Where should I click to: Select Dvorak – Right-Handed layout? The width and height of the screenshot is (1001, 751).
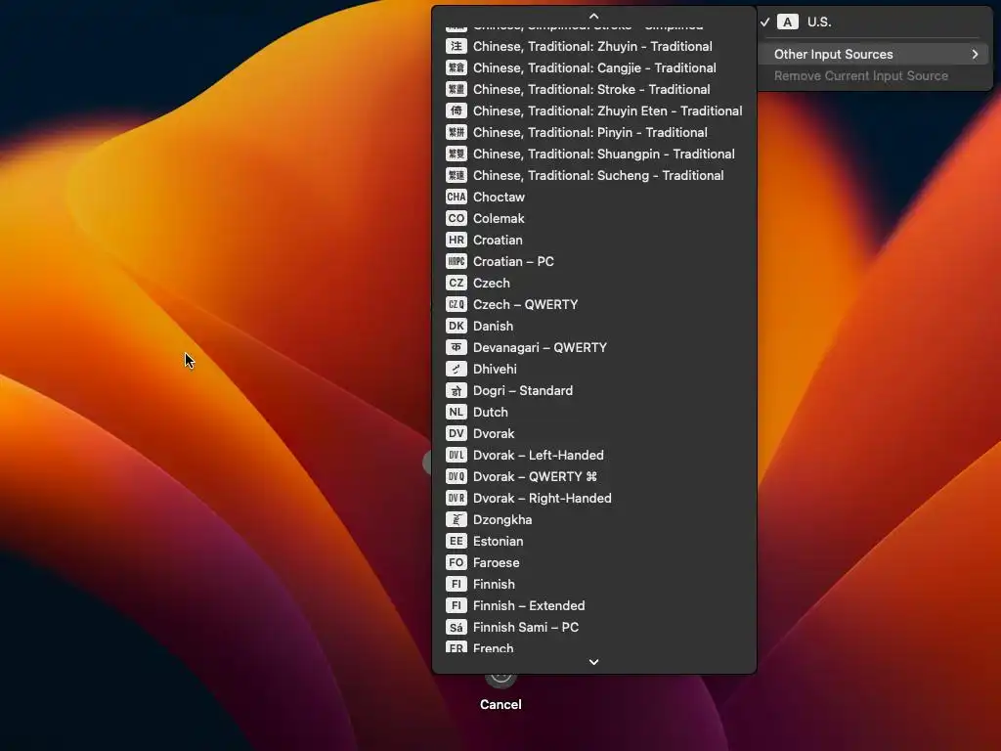point(593,498)
